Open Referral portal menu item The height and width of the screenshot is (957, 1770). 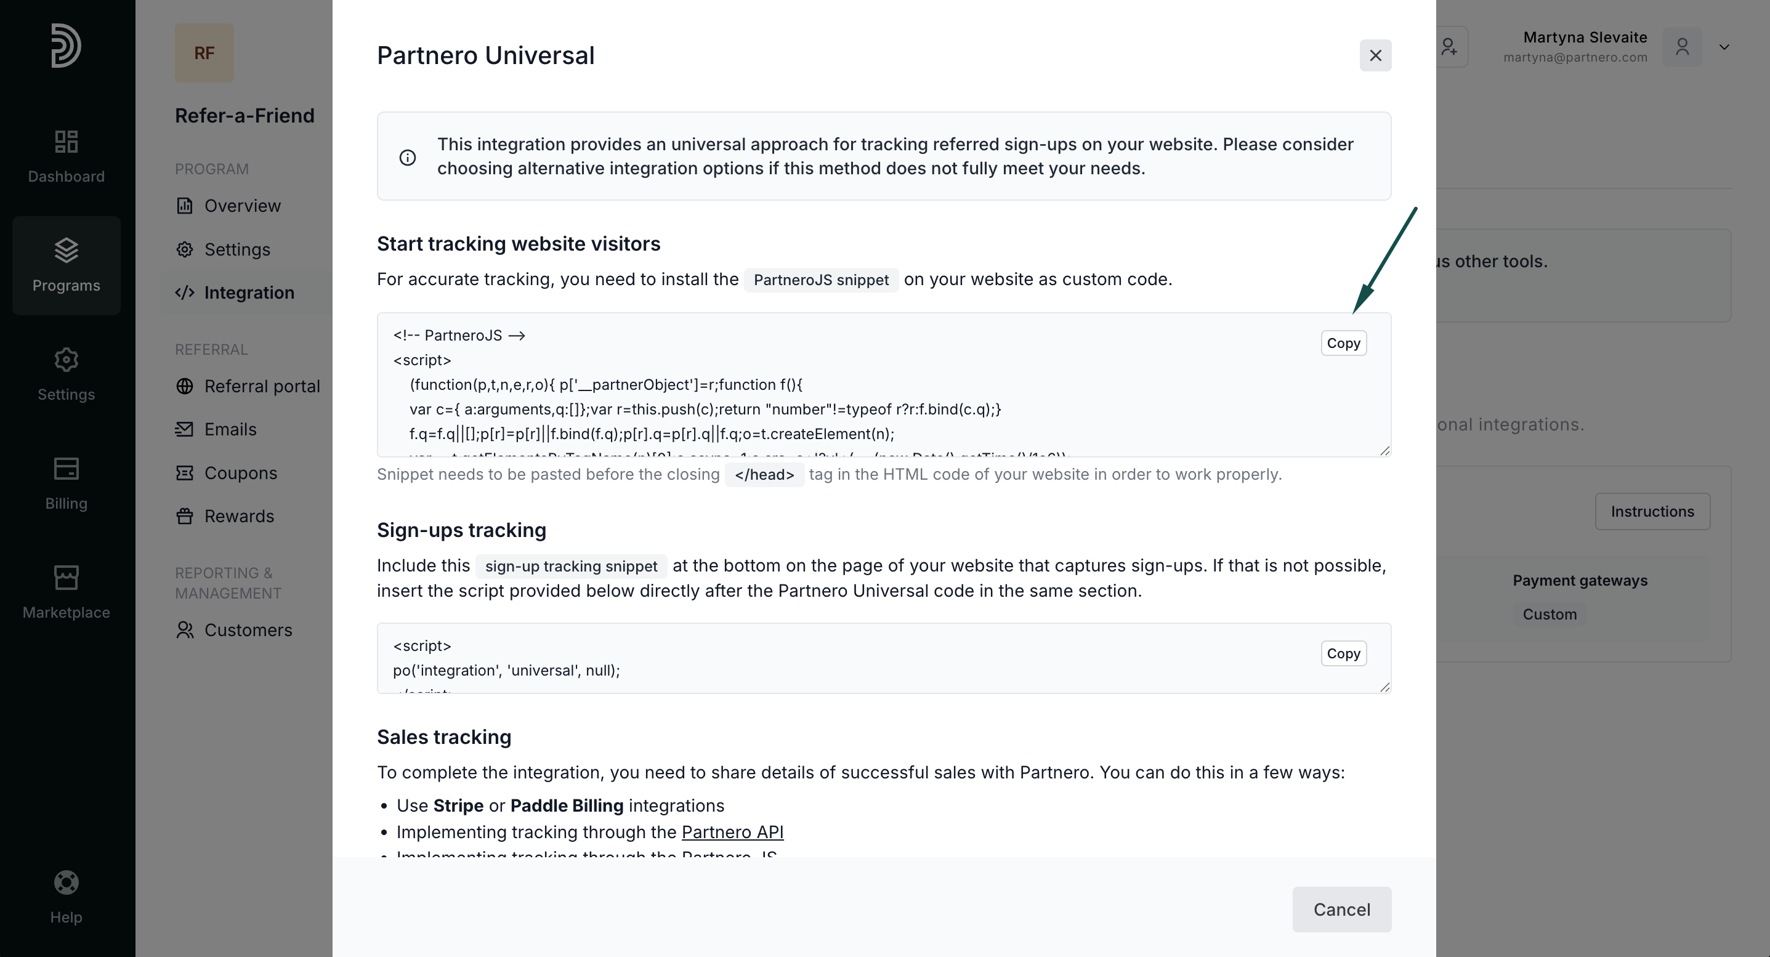262,386
